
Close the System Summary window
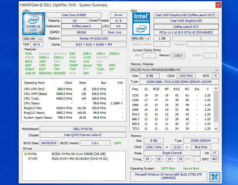pyautogui.click(x=218, y=5)
